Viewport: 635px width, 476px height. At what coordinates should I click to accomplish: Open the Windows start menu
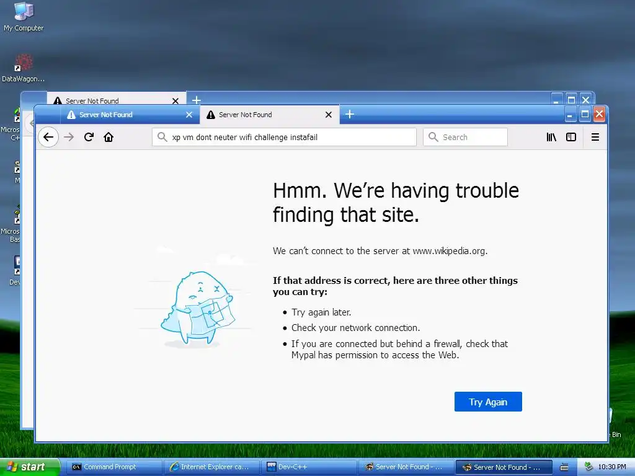point(30,467)
